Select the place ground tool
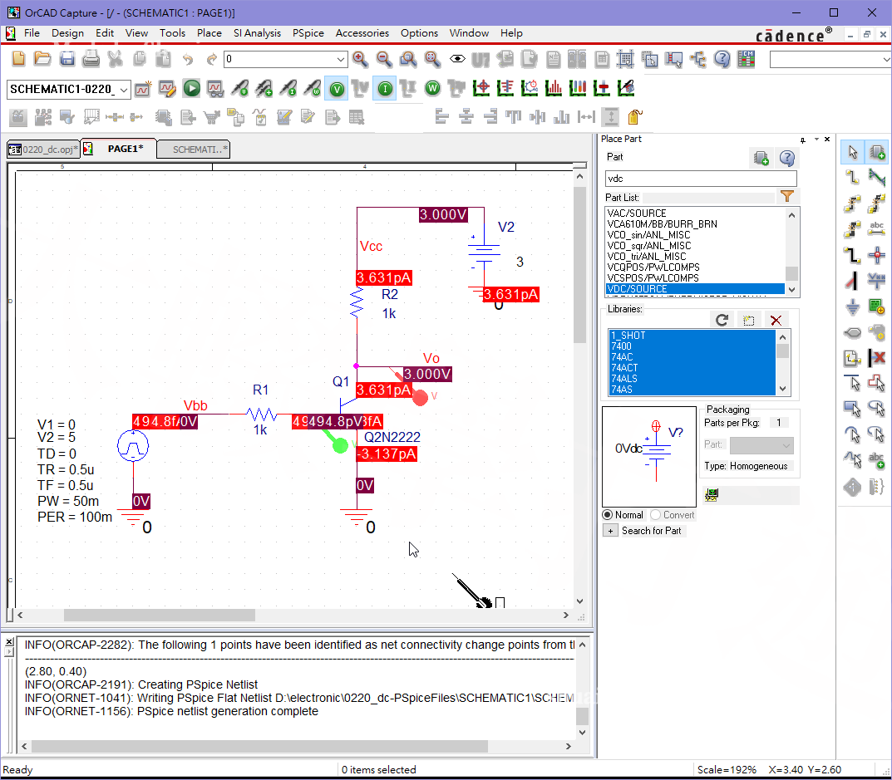Image resolution: width=892 pixels, height=780 pixels. tap(852, 307)
